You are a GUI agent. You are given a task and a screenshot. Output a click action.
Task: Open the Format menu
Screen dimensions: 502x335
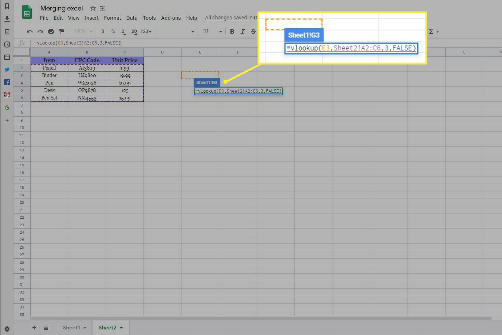[112, 18]
